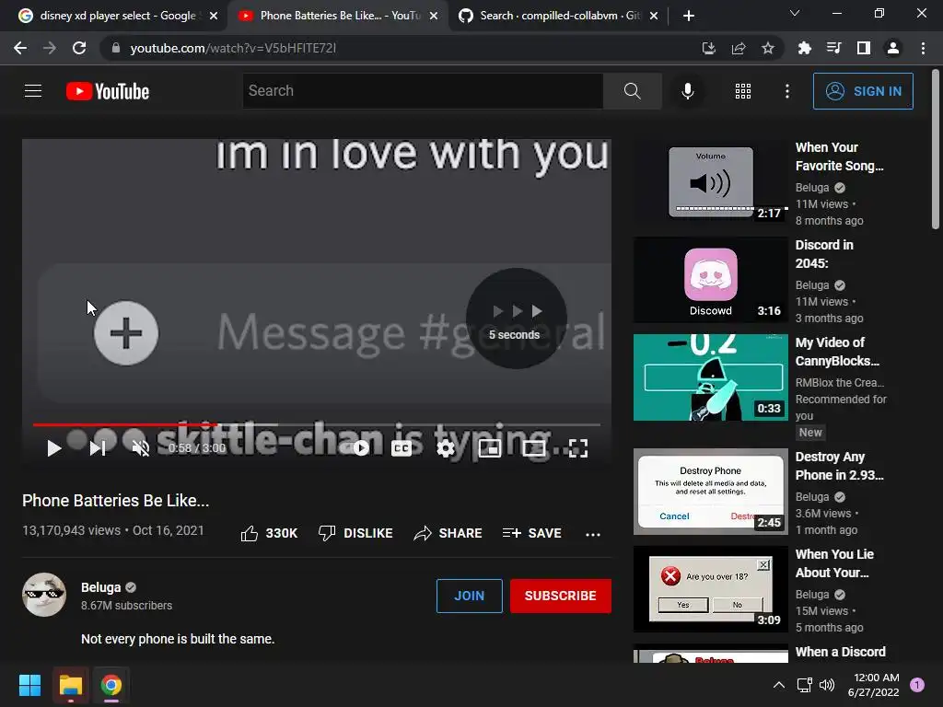Open the video player settings gear

click(446, 448)
